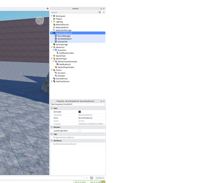
Task: Click the Workspace globe icon
Action: click(54, 16)
